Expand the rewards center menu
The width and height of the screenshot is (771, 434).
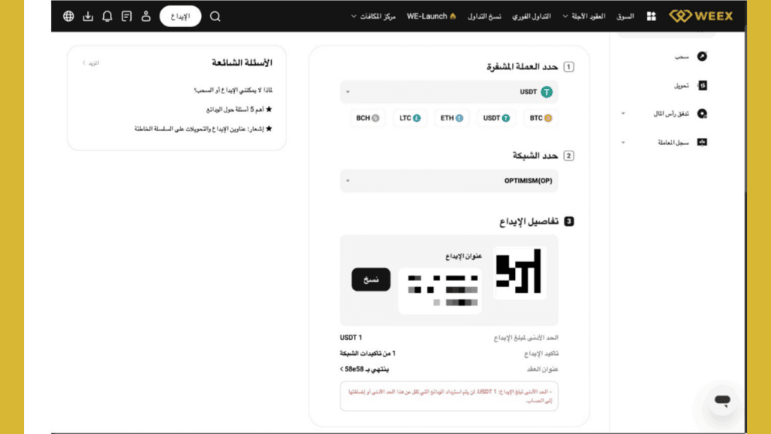373,17
